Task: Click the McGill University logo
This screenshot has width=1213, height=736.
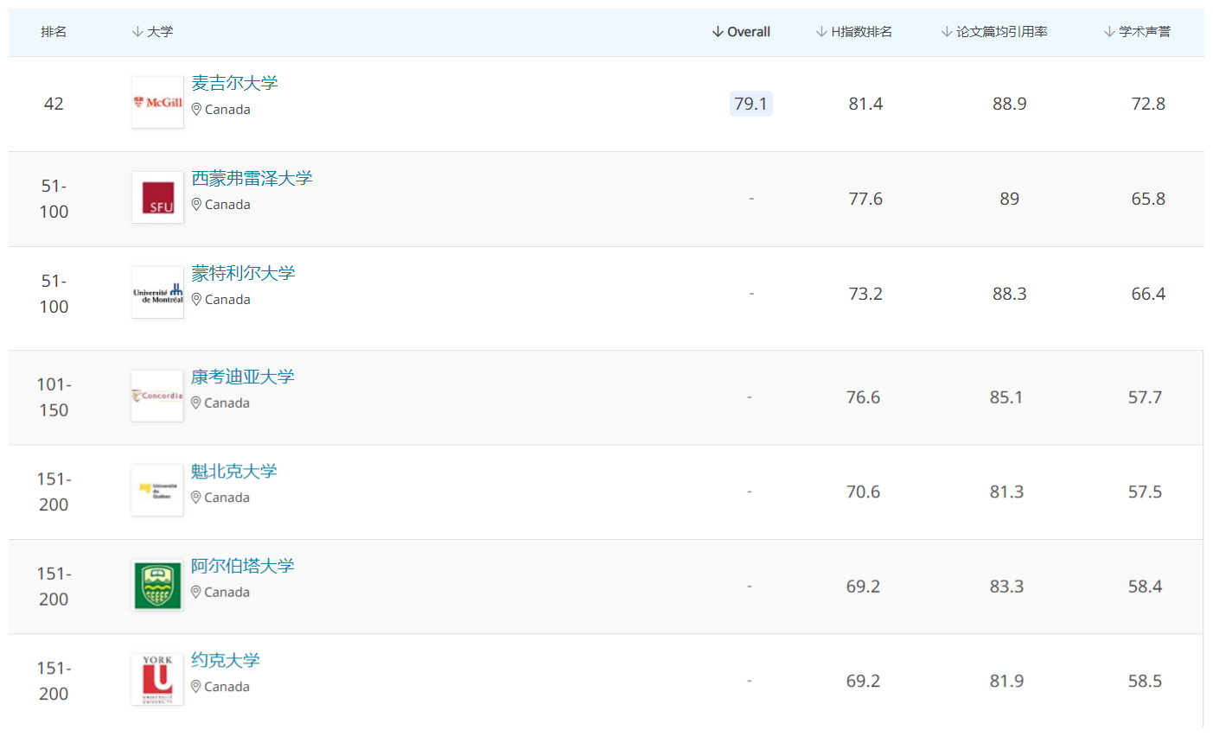Action: (157, 103)
